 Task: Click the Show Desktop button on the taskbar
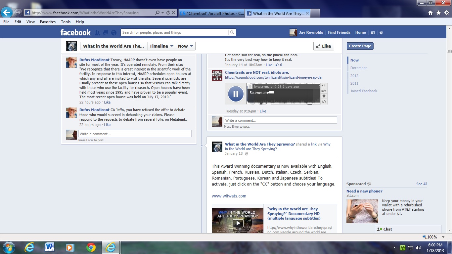449,247
